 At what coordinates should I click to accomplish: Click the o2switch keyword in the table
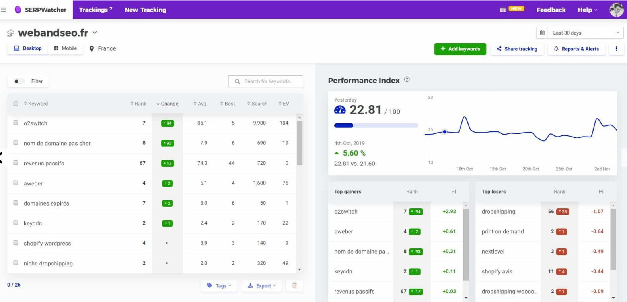(x=35, y=123)
